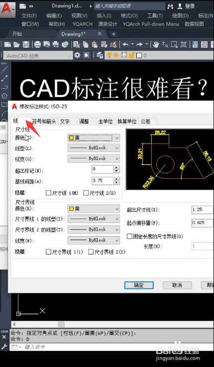Click the Block Editor icon
214x367 pixels.
(x=113, y=44)
